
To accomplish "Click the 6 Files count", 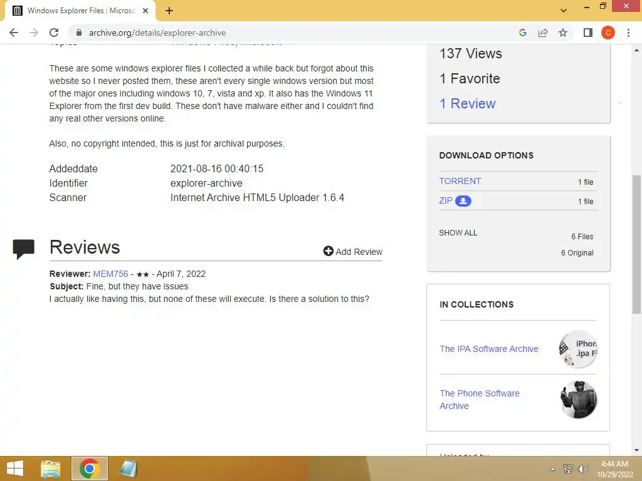I will tap(582, 236).
